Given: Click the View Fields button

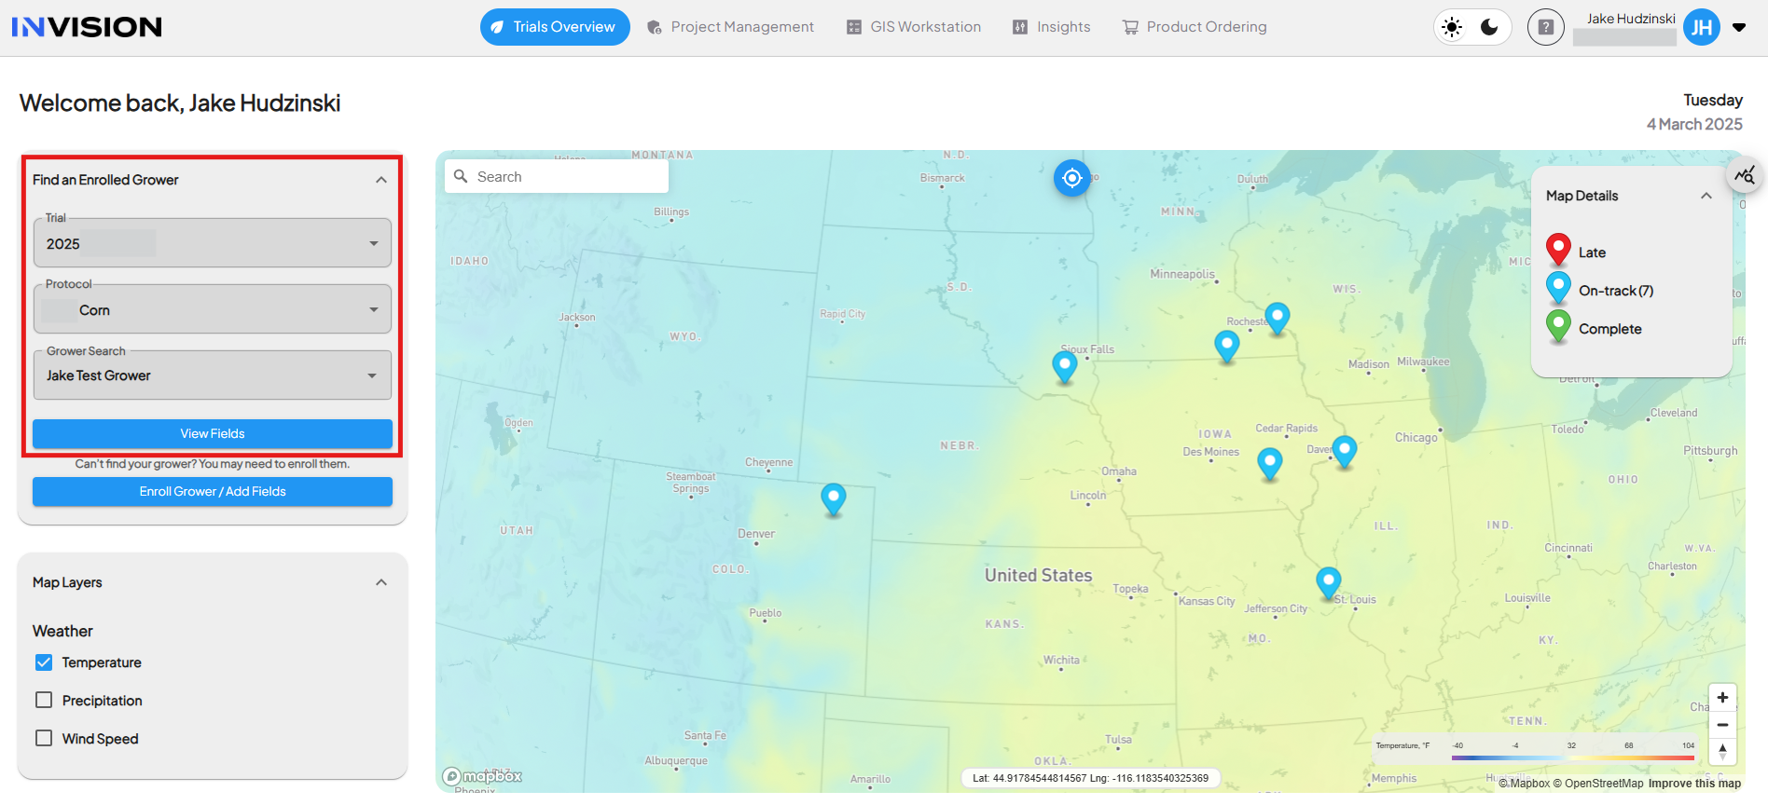Looking at the screenshot, I should (213, 434).
